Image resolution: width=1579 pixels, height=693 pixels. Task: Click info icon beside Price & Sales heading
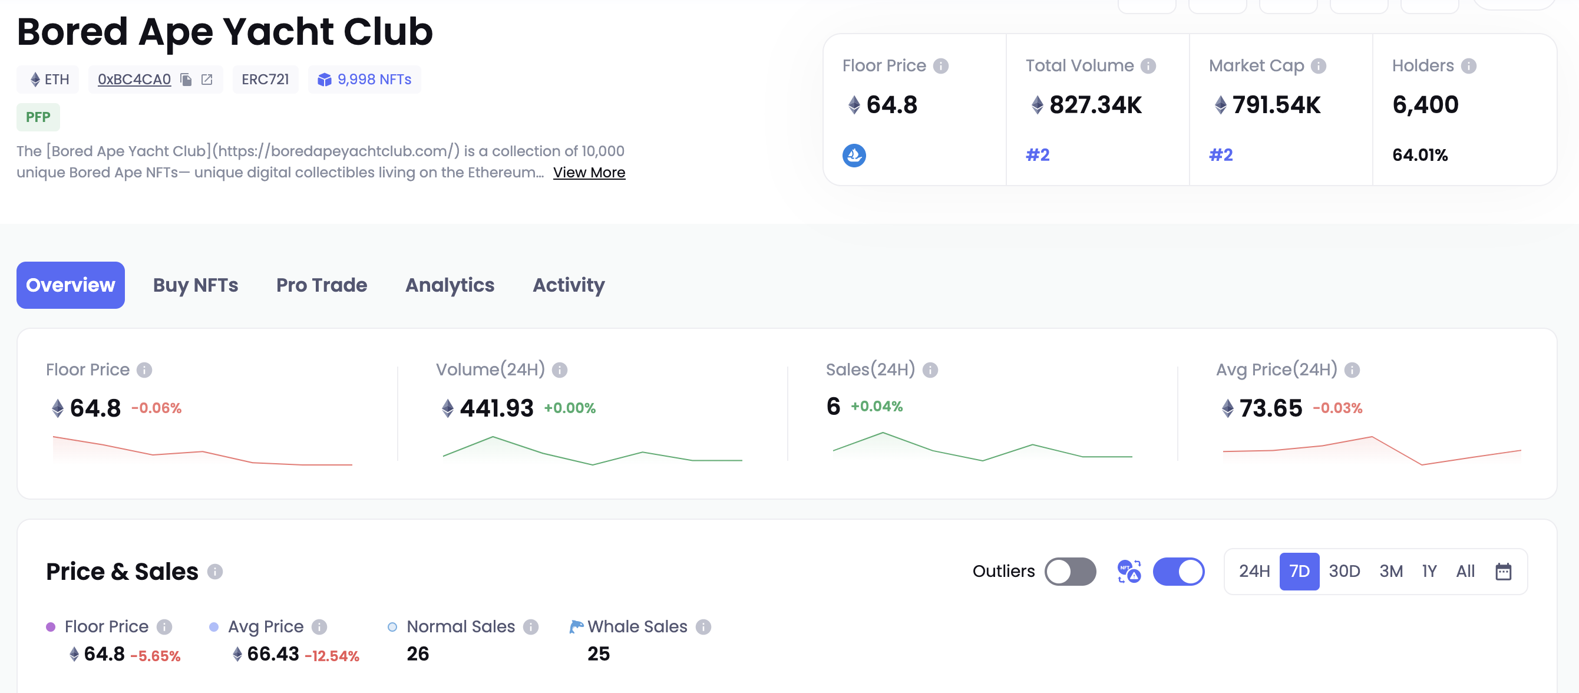tap(214, 571)
